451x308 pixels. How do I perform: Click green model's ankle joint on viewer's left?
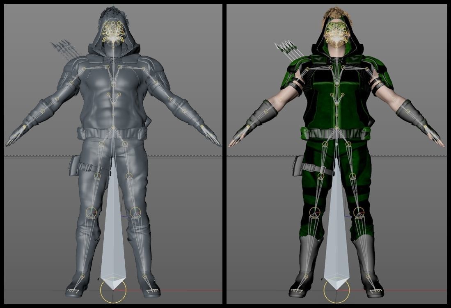point(306,277)
